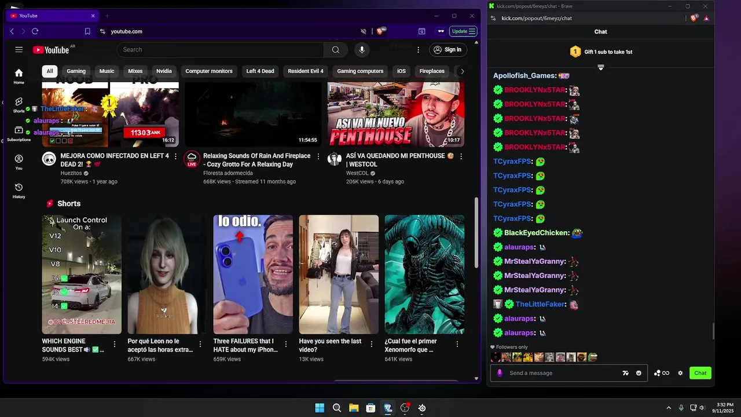Click the YouTube logo

(51, 50)
